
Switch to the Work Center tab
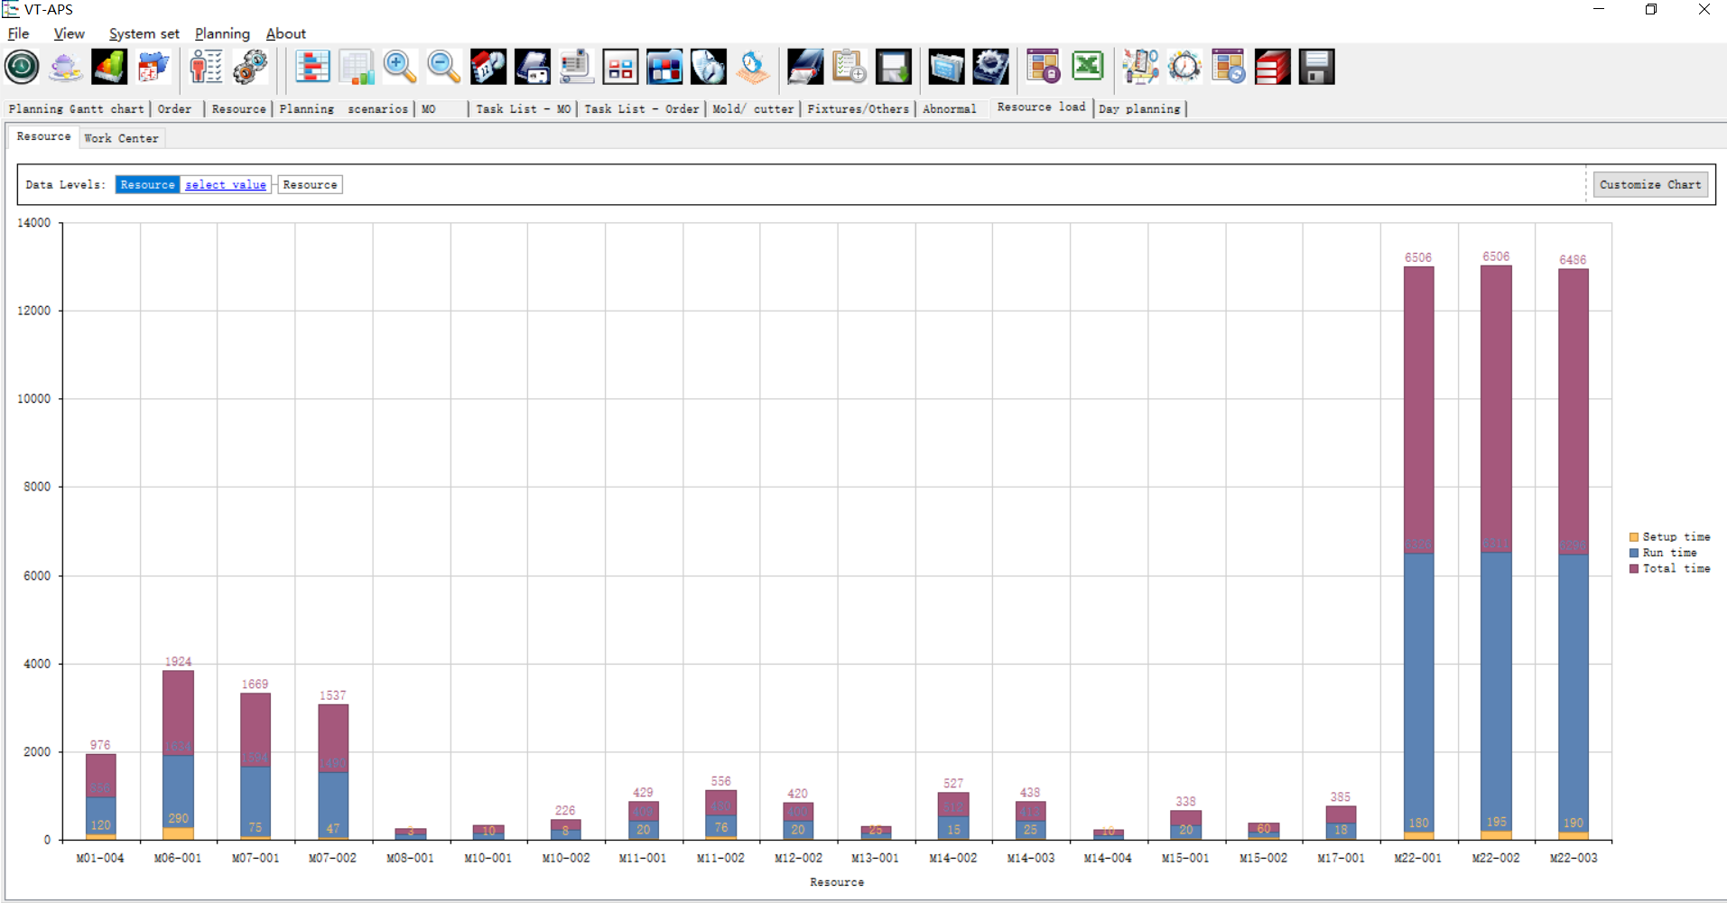[121, 138]
